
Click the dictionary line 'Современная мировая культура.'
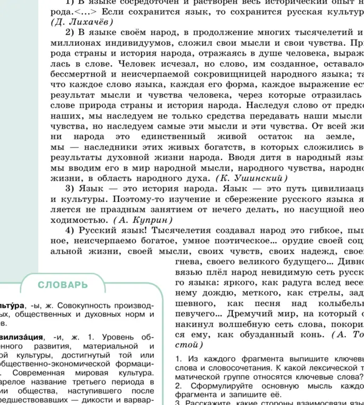coord(83,373)
